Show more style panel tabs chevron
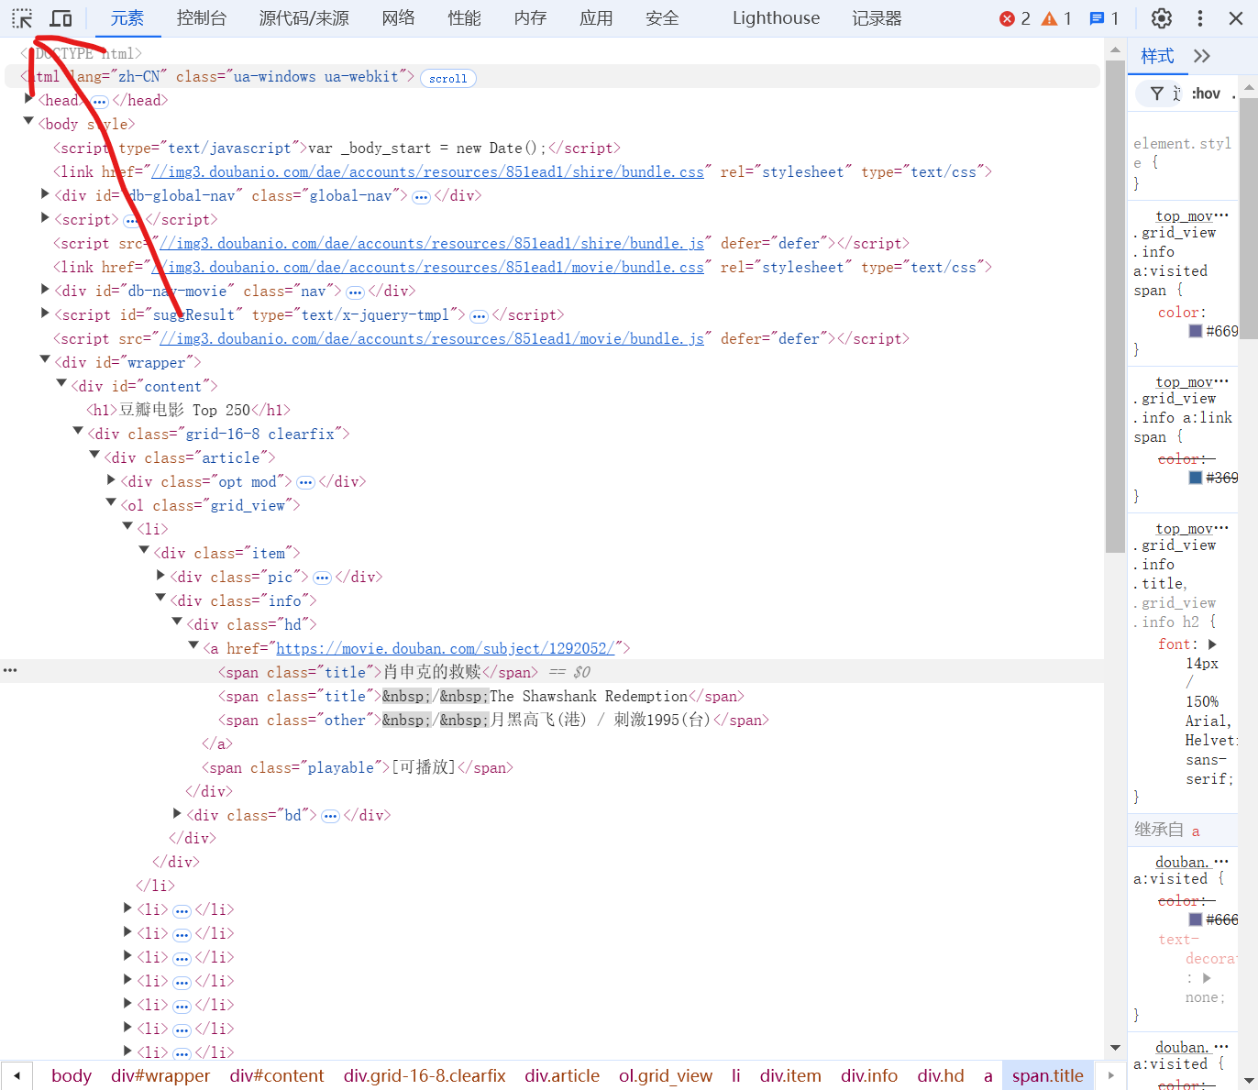The width and height of the screenshot is (1258, 1090). click(1202, 56)
